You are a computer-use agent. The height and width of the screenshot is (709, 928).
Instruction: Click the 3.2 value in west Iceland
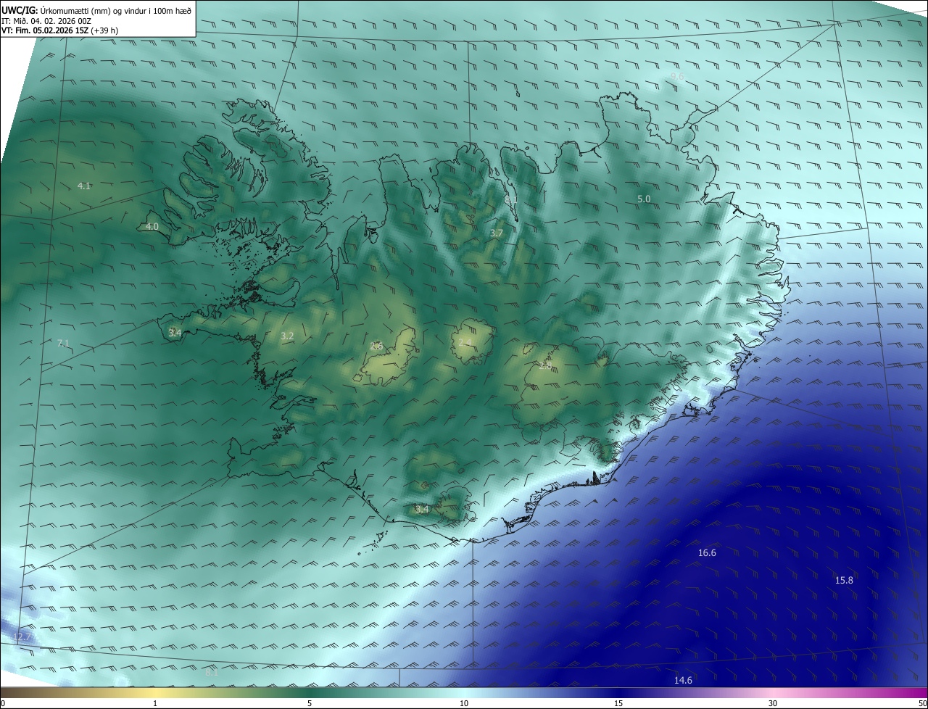[287, 336]
